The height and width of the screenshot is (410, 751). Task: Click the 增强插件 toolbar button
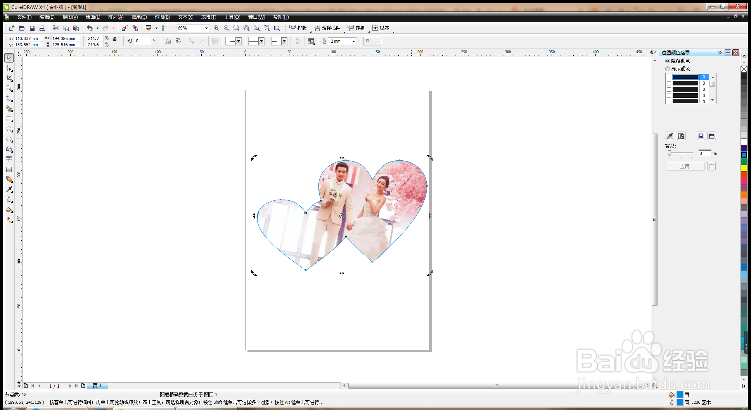327,28
